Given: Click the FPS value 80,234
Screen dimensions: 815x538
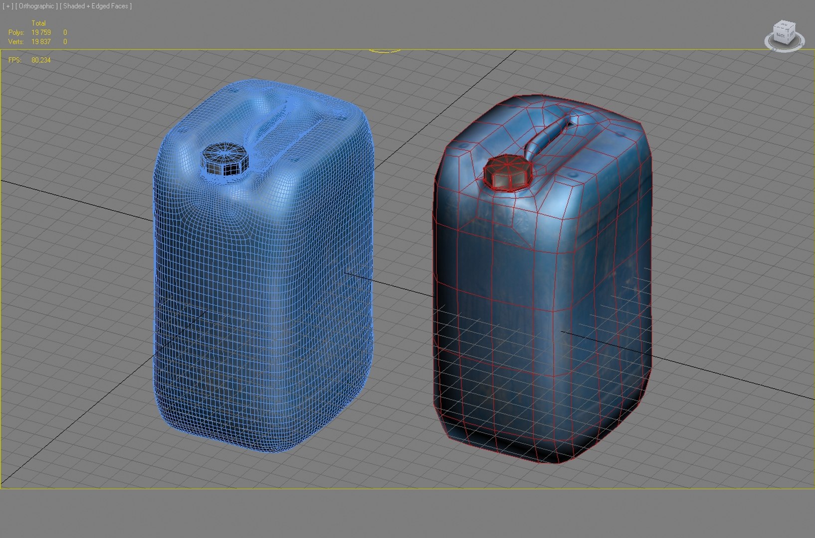Looking at the screenshot, I should tap(41, 60).
